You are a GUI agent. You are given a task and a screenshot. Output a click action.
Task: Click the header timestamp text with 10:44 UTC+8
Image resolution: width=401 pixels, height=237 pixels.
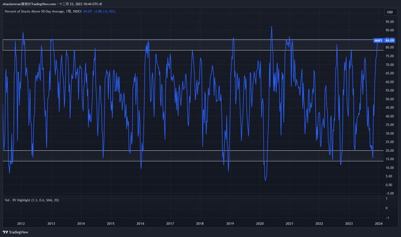[x=80, y=4]
